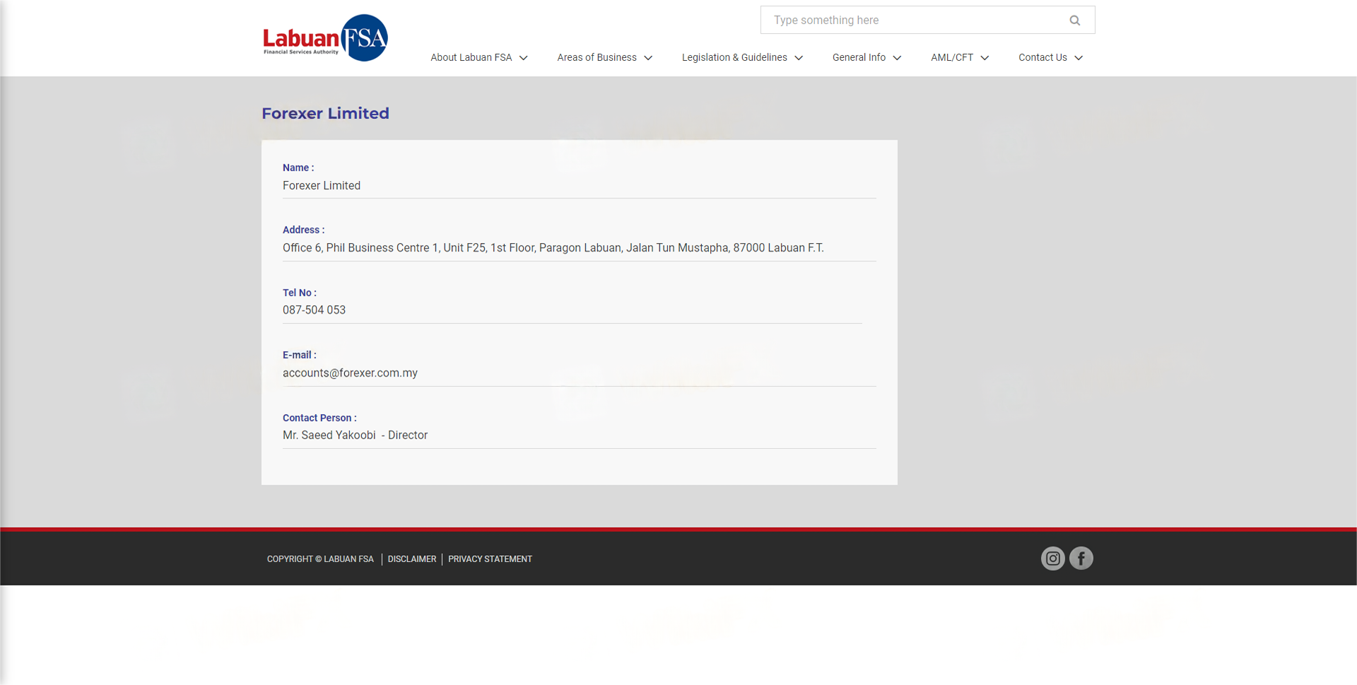
Task: Expand chevron beside AML/CFT
Action: point(985,58)
